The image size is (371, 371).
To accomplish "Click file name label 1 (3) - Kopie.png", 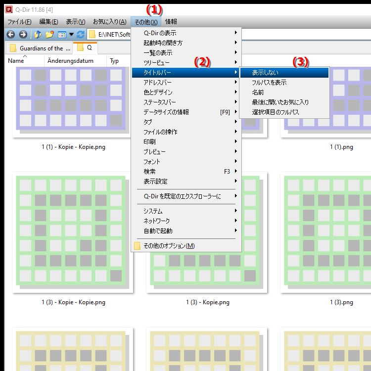I will [x=207, y=302].
